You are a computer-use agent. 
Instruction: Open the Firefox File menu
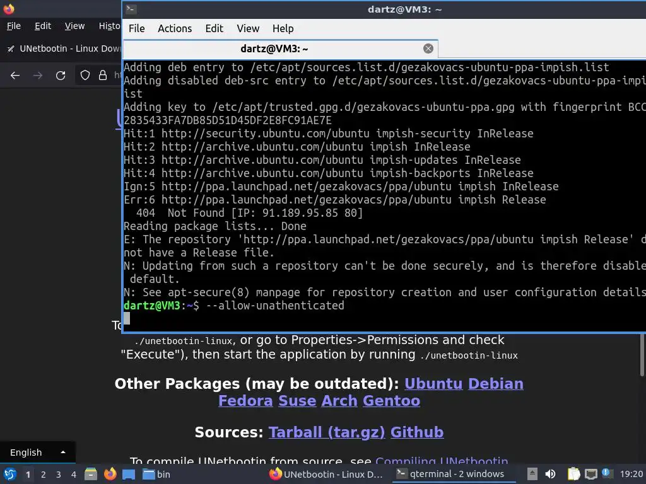(14, 26)
